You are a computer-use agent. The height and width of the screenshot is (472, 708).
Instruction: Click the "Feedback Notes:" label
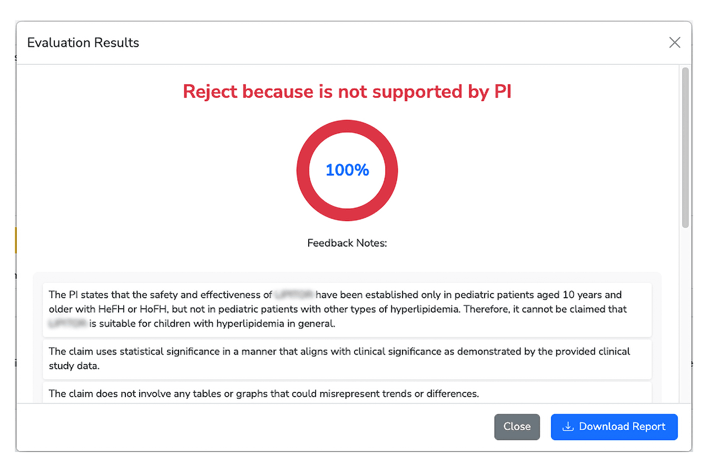coord(347,243)
